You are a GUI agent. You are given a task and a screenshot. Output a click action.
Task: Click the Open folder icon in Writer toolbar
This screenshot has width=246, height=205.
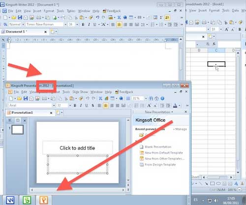pyautogui.click(x=14, y=17)
